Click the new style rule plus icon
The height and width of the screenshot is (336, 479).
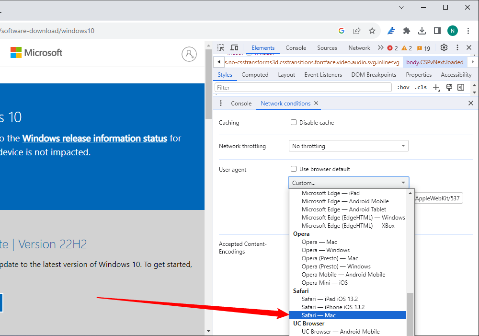[x=436, y=87]
